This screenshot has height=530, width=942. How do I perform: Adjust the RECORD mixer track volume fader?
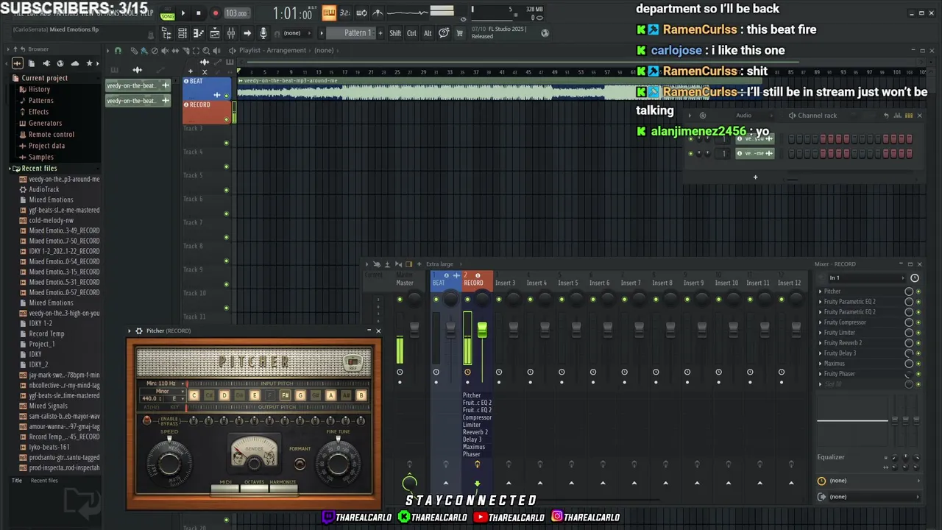click(x=482, y=331)
